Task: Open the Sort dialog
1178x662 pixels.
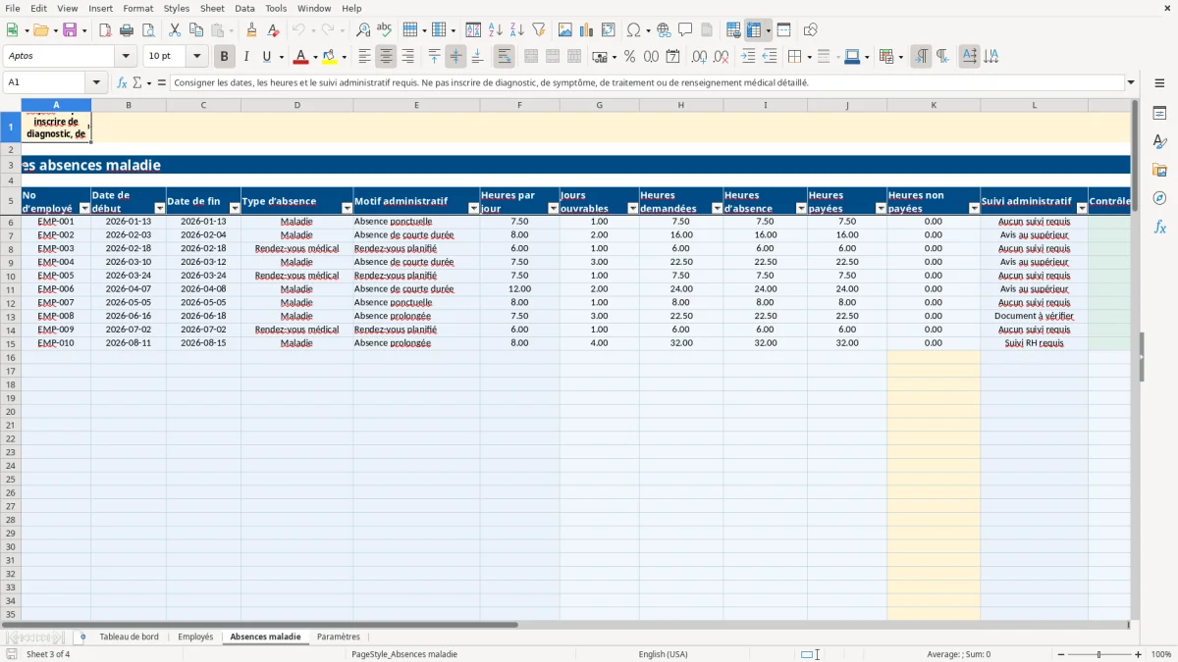Action: 473,30
